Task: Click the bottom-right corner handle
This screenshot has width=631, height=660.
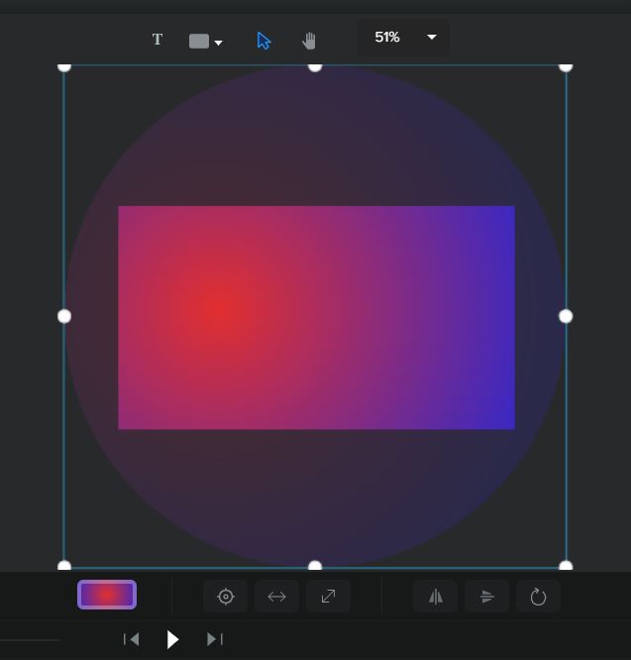Action: click(x=566, y=565)
